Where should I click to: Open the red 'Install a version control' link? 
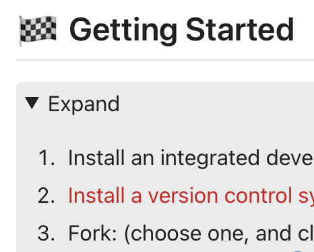click(x=191, y=195)
